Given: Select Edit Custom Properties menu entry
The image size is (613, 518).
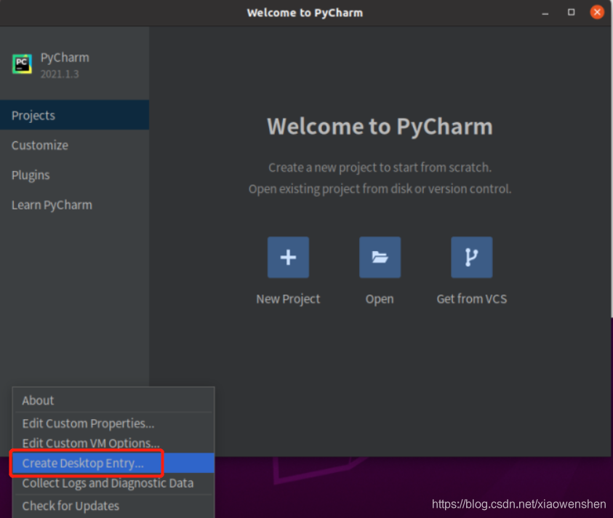Looking at the screenshot, I should coord(113,423).
